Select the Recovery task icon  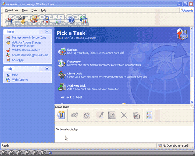coord(62,63)
